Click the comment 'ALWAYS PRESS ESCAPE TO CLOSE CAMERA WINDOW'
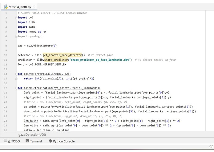Viewport: 214px width, 152px height. coord(52,13)
